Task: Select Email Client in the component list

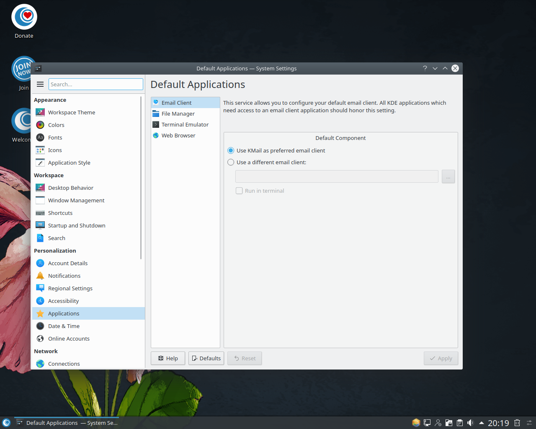Action: point(186,103)
